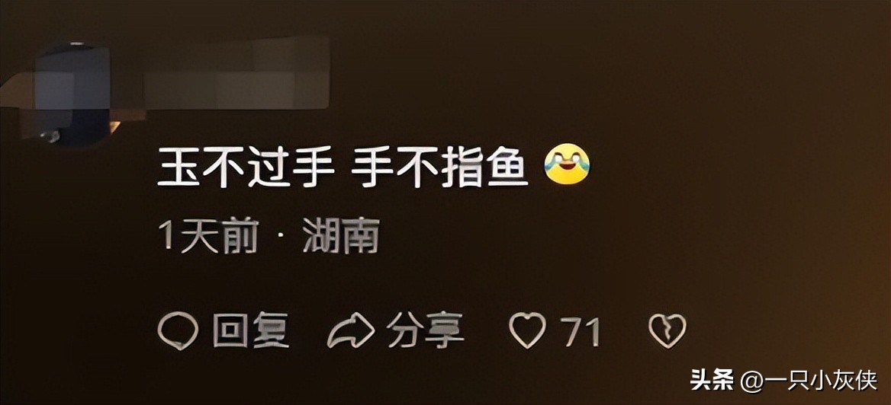Select the phrase 玉不过手
The width and height of the screenshot is (891, 405).
[x=246, y=167]
